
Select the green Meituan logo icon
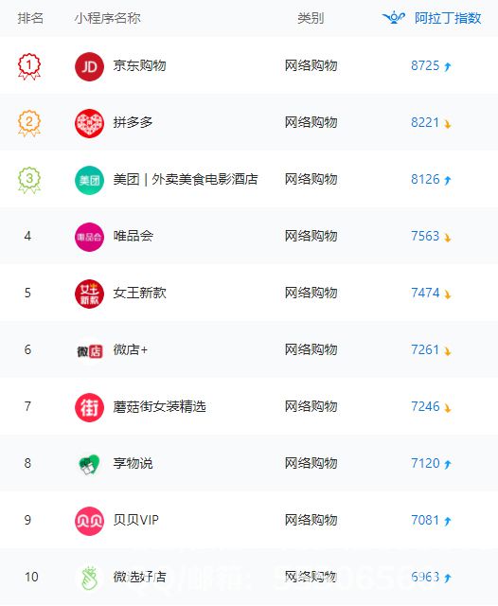(89, 180)
